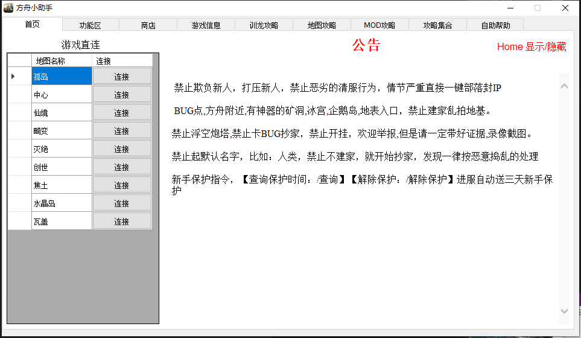Go to the 驯龙攻略 tab

(264, 25)
